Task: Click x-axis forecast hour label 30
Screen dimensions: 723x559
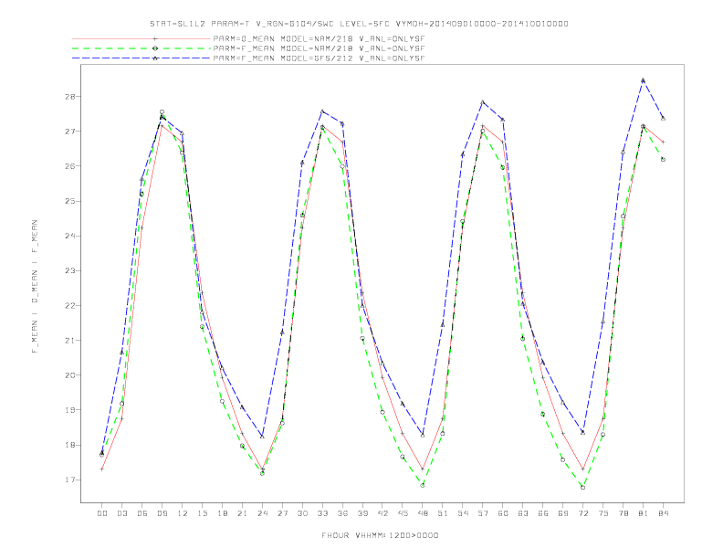Action: (x=302, y=513)
